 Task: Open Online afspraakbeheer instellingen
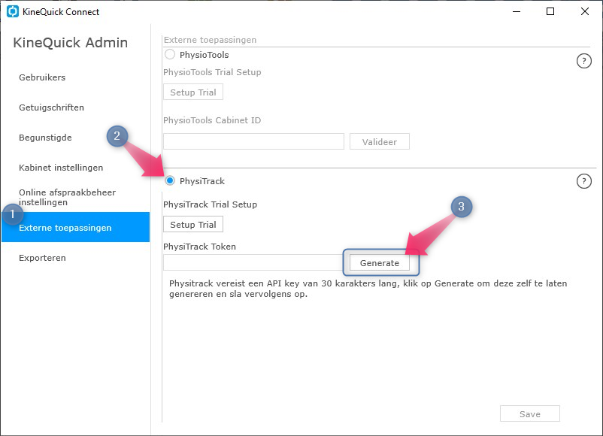coord(68,197)
